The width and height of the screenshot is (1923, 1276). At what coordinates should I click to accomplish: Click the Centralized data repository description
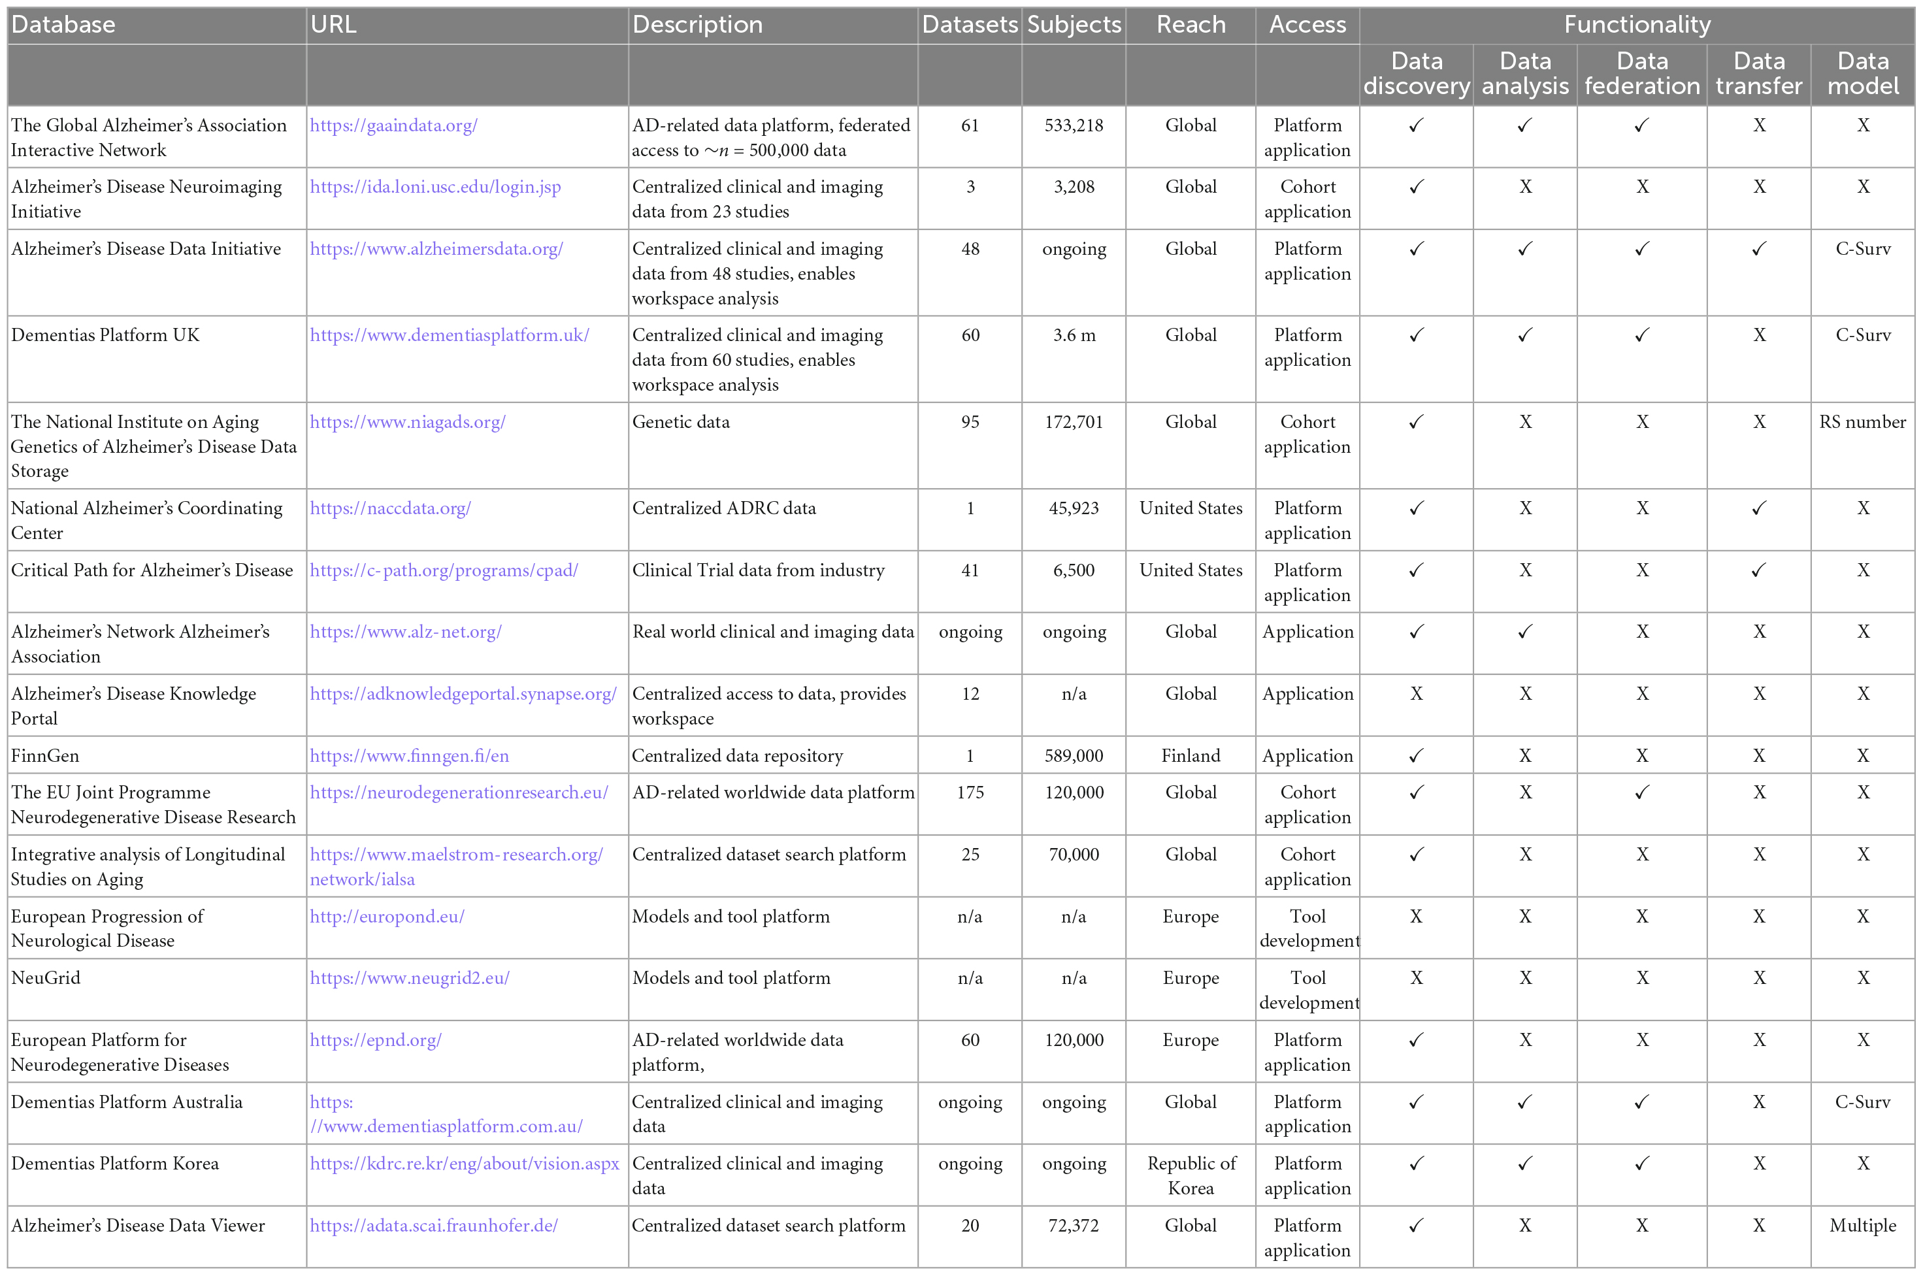click(x=737, y=756)
